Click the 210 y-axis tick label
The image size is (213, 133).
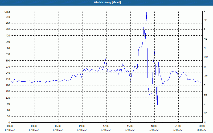pos(8,79)
